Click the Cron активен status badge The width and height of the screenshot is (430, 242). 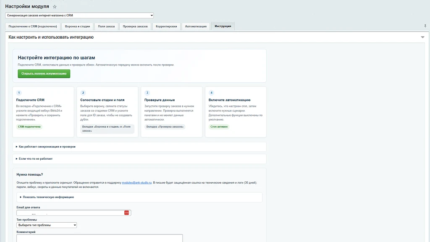219,127
